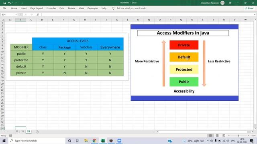The width and height of the screenshot is (257, 144).
Task: Select the active sheet tab S3
Action: pyautogui.click(x=29, y=132)
